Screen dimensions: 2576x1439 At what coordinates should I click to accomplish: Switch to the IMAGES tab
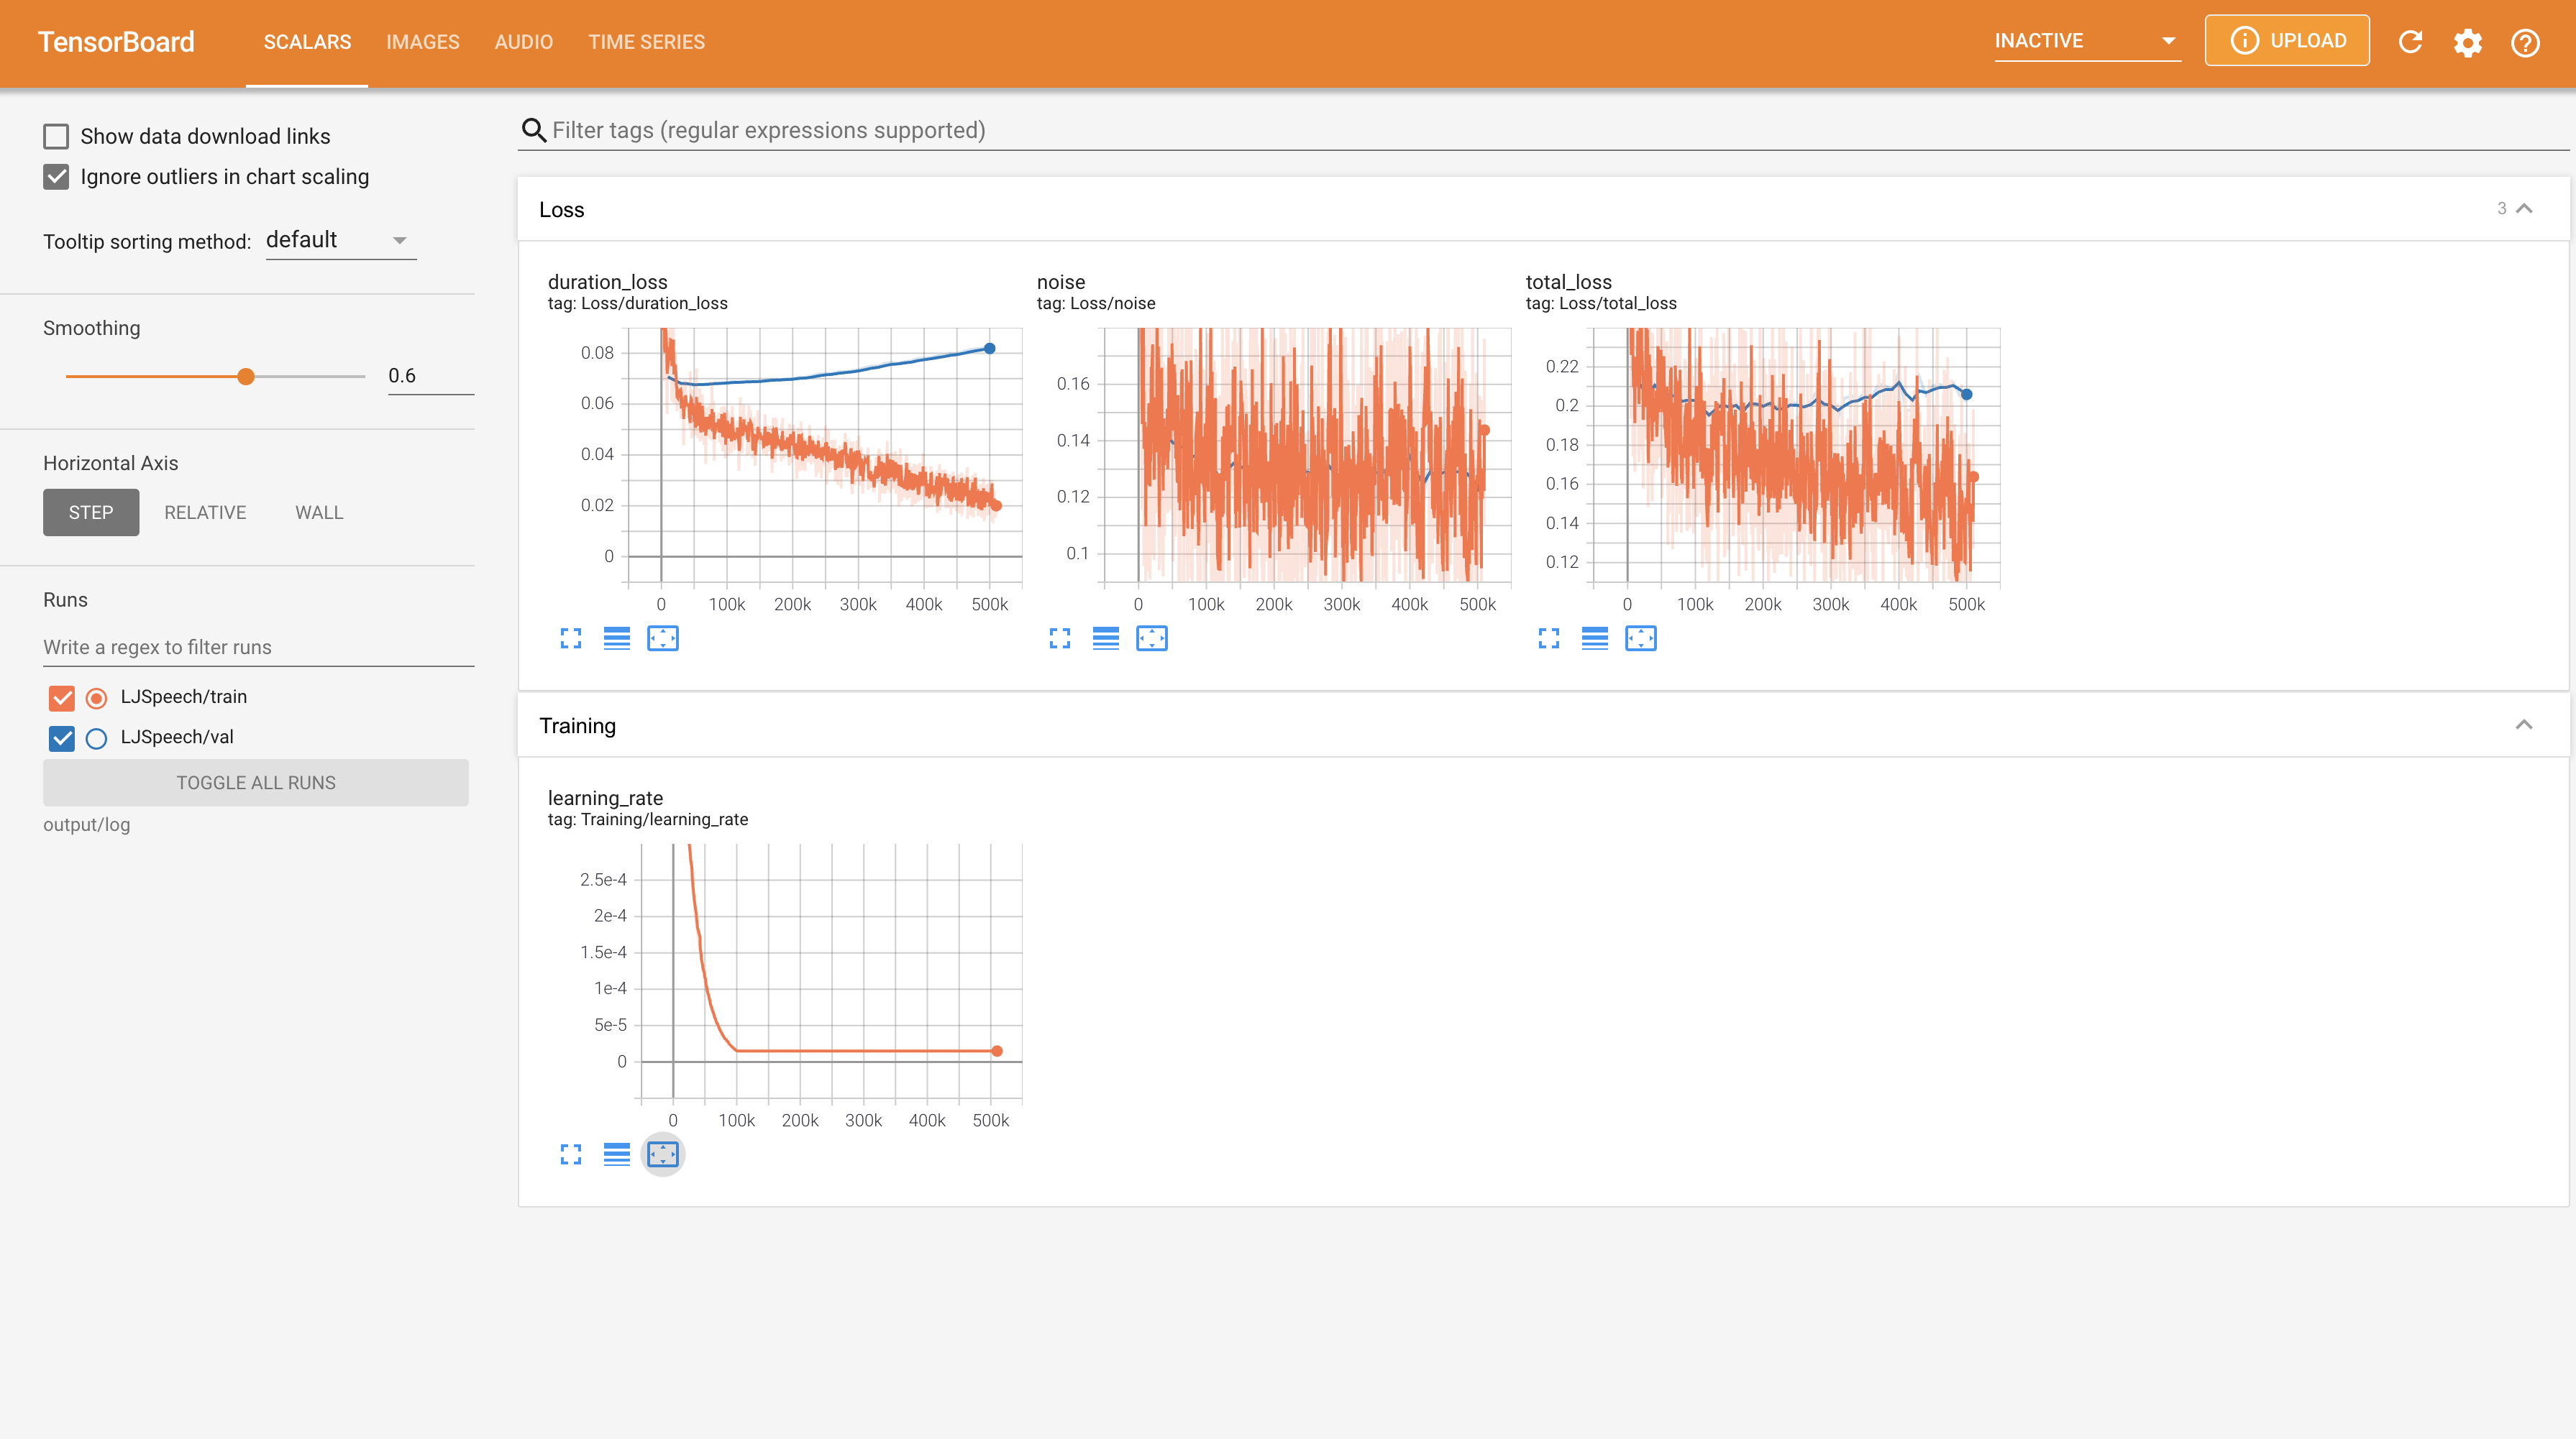[x=422, y=42]
